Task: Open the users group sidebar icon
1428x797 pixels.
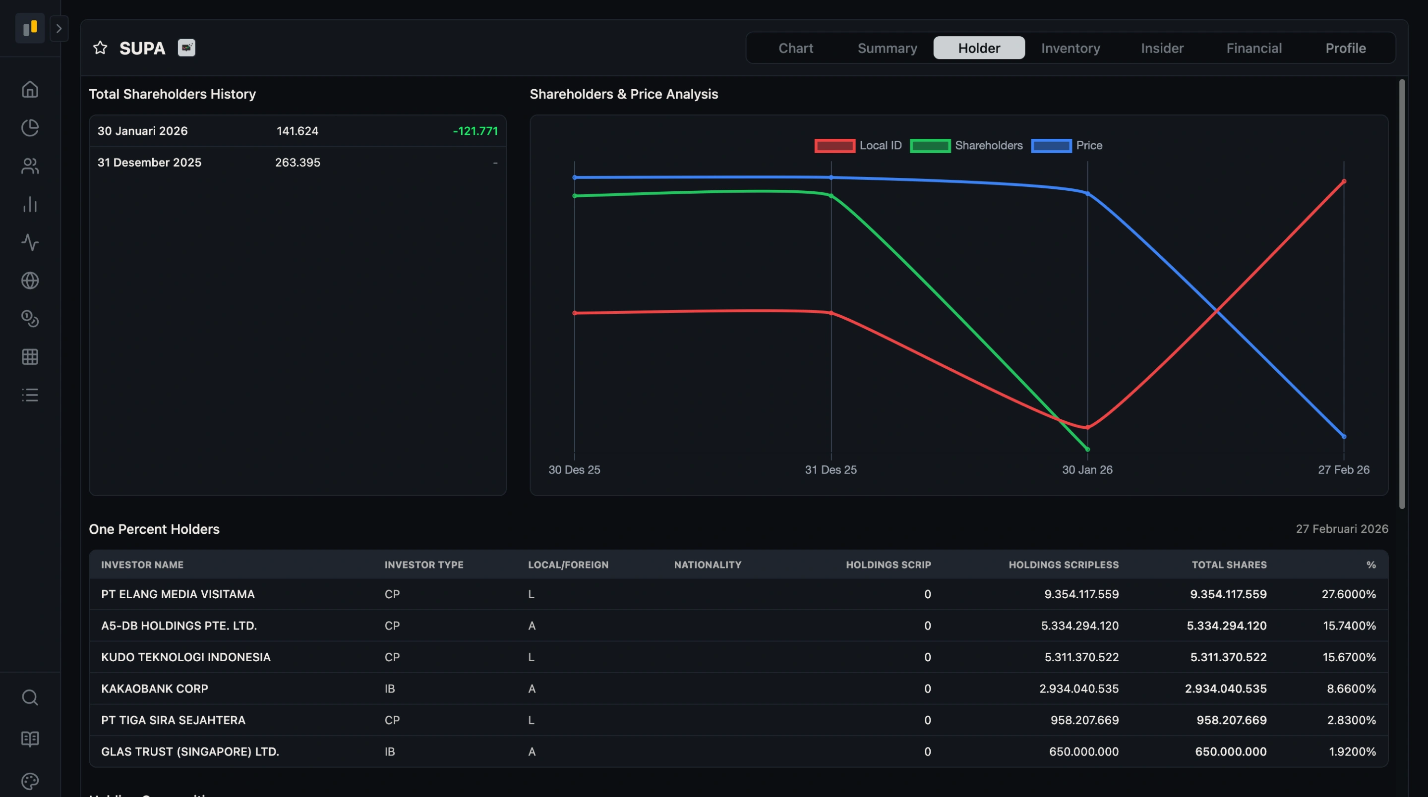Action: tap(30, 166)
